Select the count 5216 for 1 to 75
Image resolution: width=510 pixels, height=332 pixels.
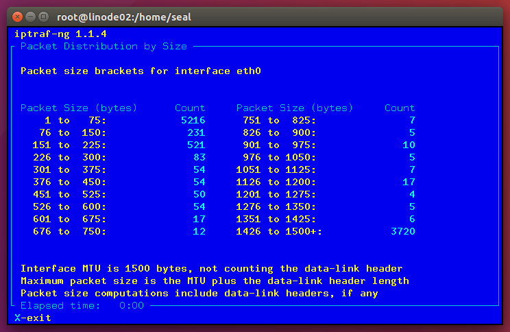[x=193, y=121]
